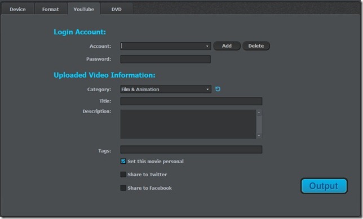Viewport: 363px width, 219px height.
Task: Click the Add account button
Action: pos(227,46)
